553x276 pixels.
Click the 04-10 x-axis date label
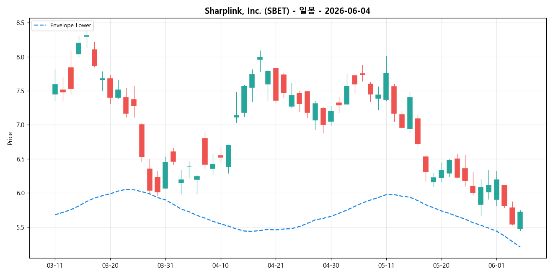(220, 266)
